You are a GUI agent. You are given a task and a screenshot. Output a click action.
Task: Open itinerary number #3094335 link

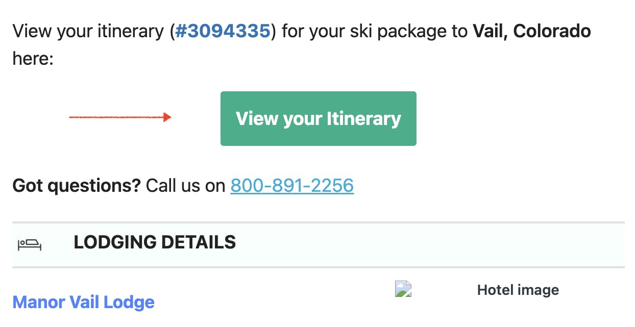tap(223, 32)
